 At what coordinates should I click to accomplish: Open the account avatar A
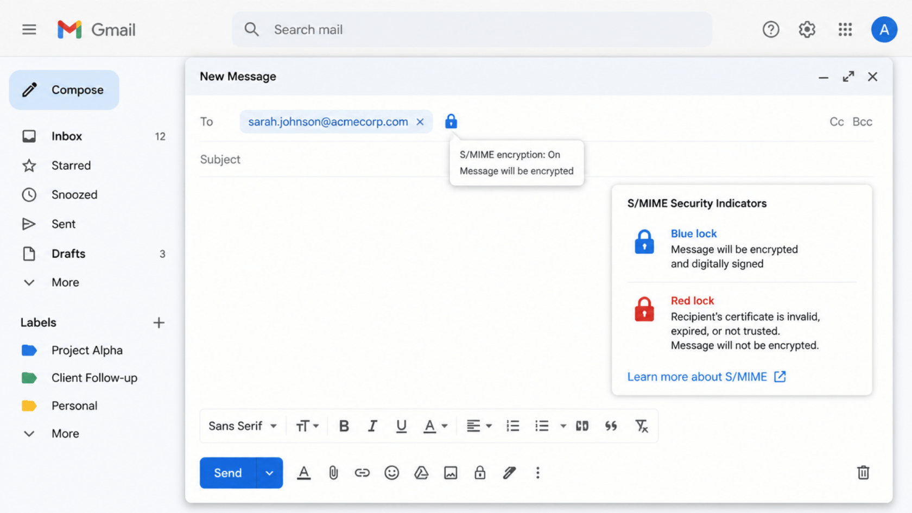(884, 29)
